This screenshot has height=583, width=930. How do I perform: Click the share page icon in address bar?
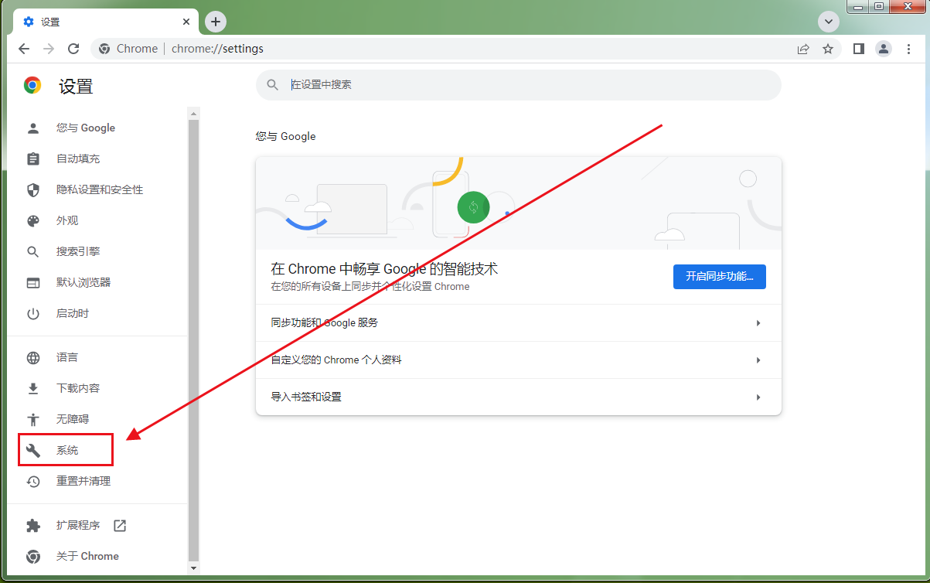coord(803,49)
